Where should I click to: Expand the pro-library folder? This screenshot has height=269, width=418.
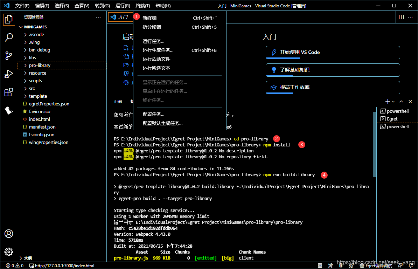(25, 65)
